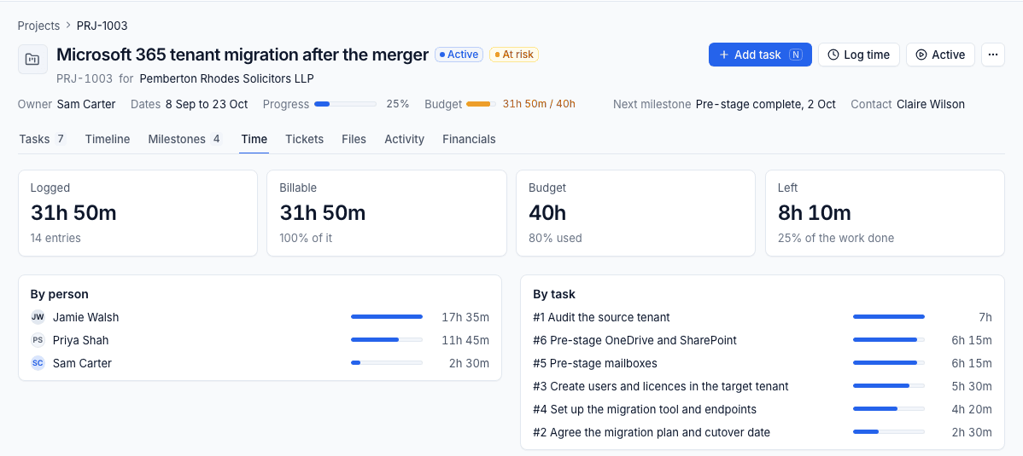Screen dimensions: 1023x456
Task: Switch to the Timeline tab
Action: point(108,139)
